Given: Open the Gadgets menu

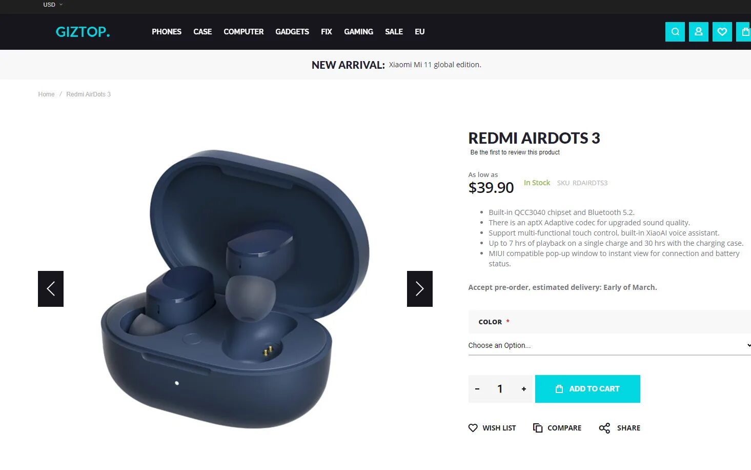Looking at the screenshot, I should click(x=292, y=32).
